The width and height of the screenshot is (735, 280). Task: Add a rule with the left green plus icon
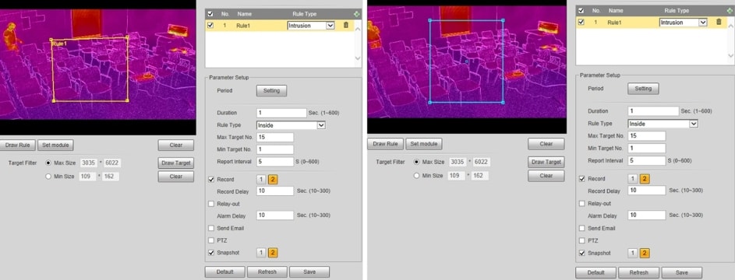[x=358, y=15]
